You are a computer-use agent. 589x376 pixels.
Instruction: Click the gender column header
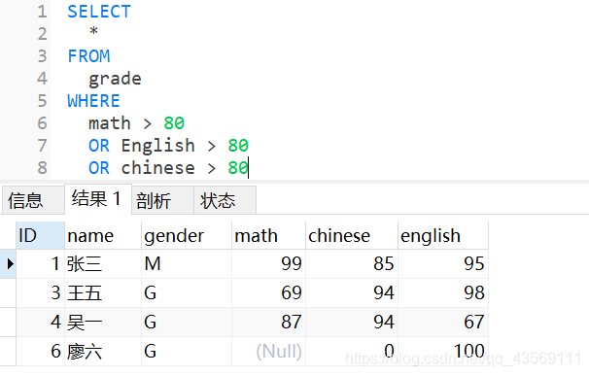[x=187, y=235]
